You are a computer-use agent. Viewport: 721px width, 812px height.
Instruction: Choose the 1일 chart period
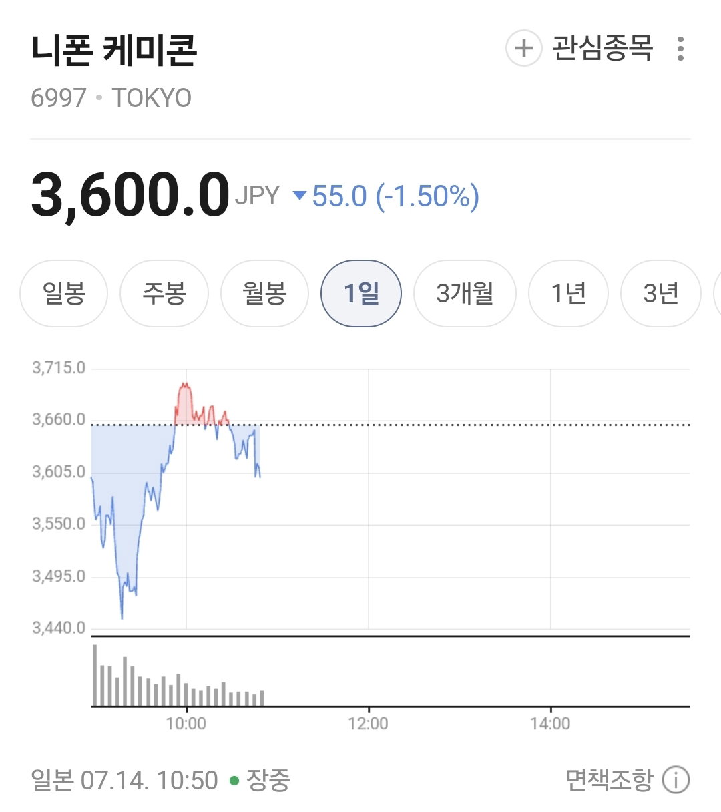(x=361, y=293)
